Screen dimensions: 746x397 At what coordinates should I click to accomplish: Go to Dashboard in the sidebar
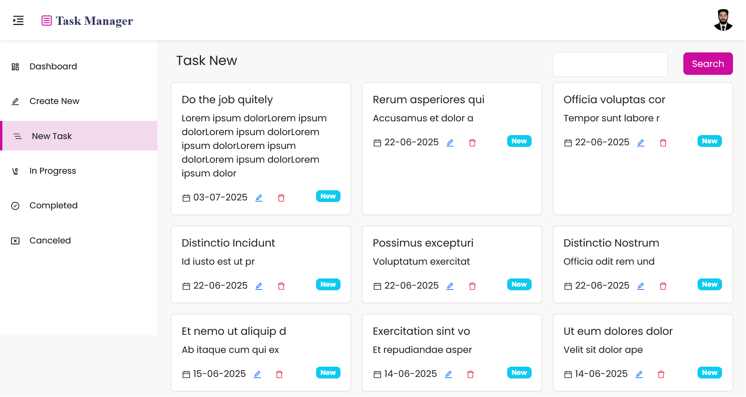coord(53,67)
